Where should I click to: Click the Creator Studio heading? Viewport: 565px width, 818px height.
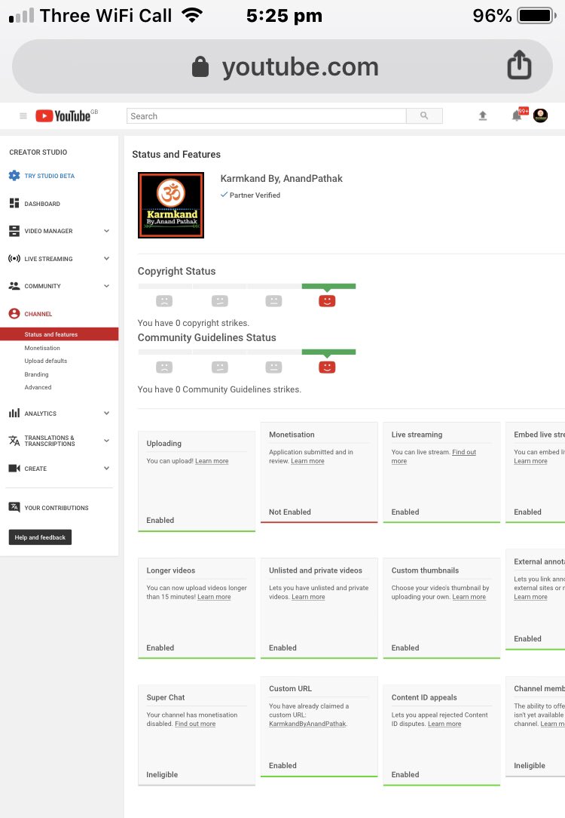tap(38, 152)
